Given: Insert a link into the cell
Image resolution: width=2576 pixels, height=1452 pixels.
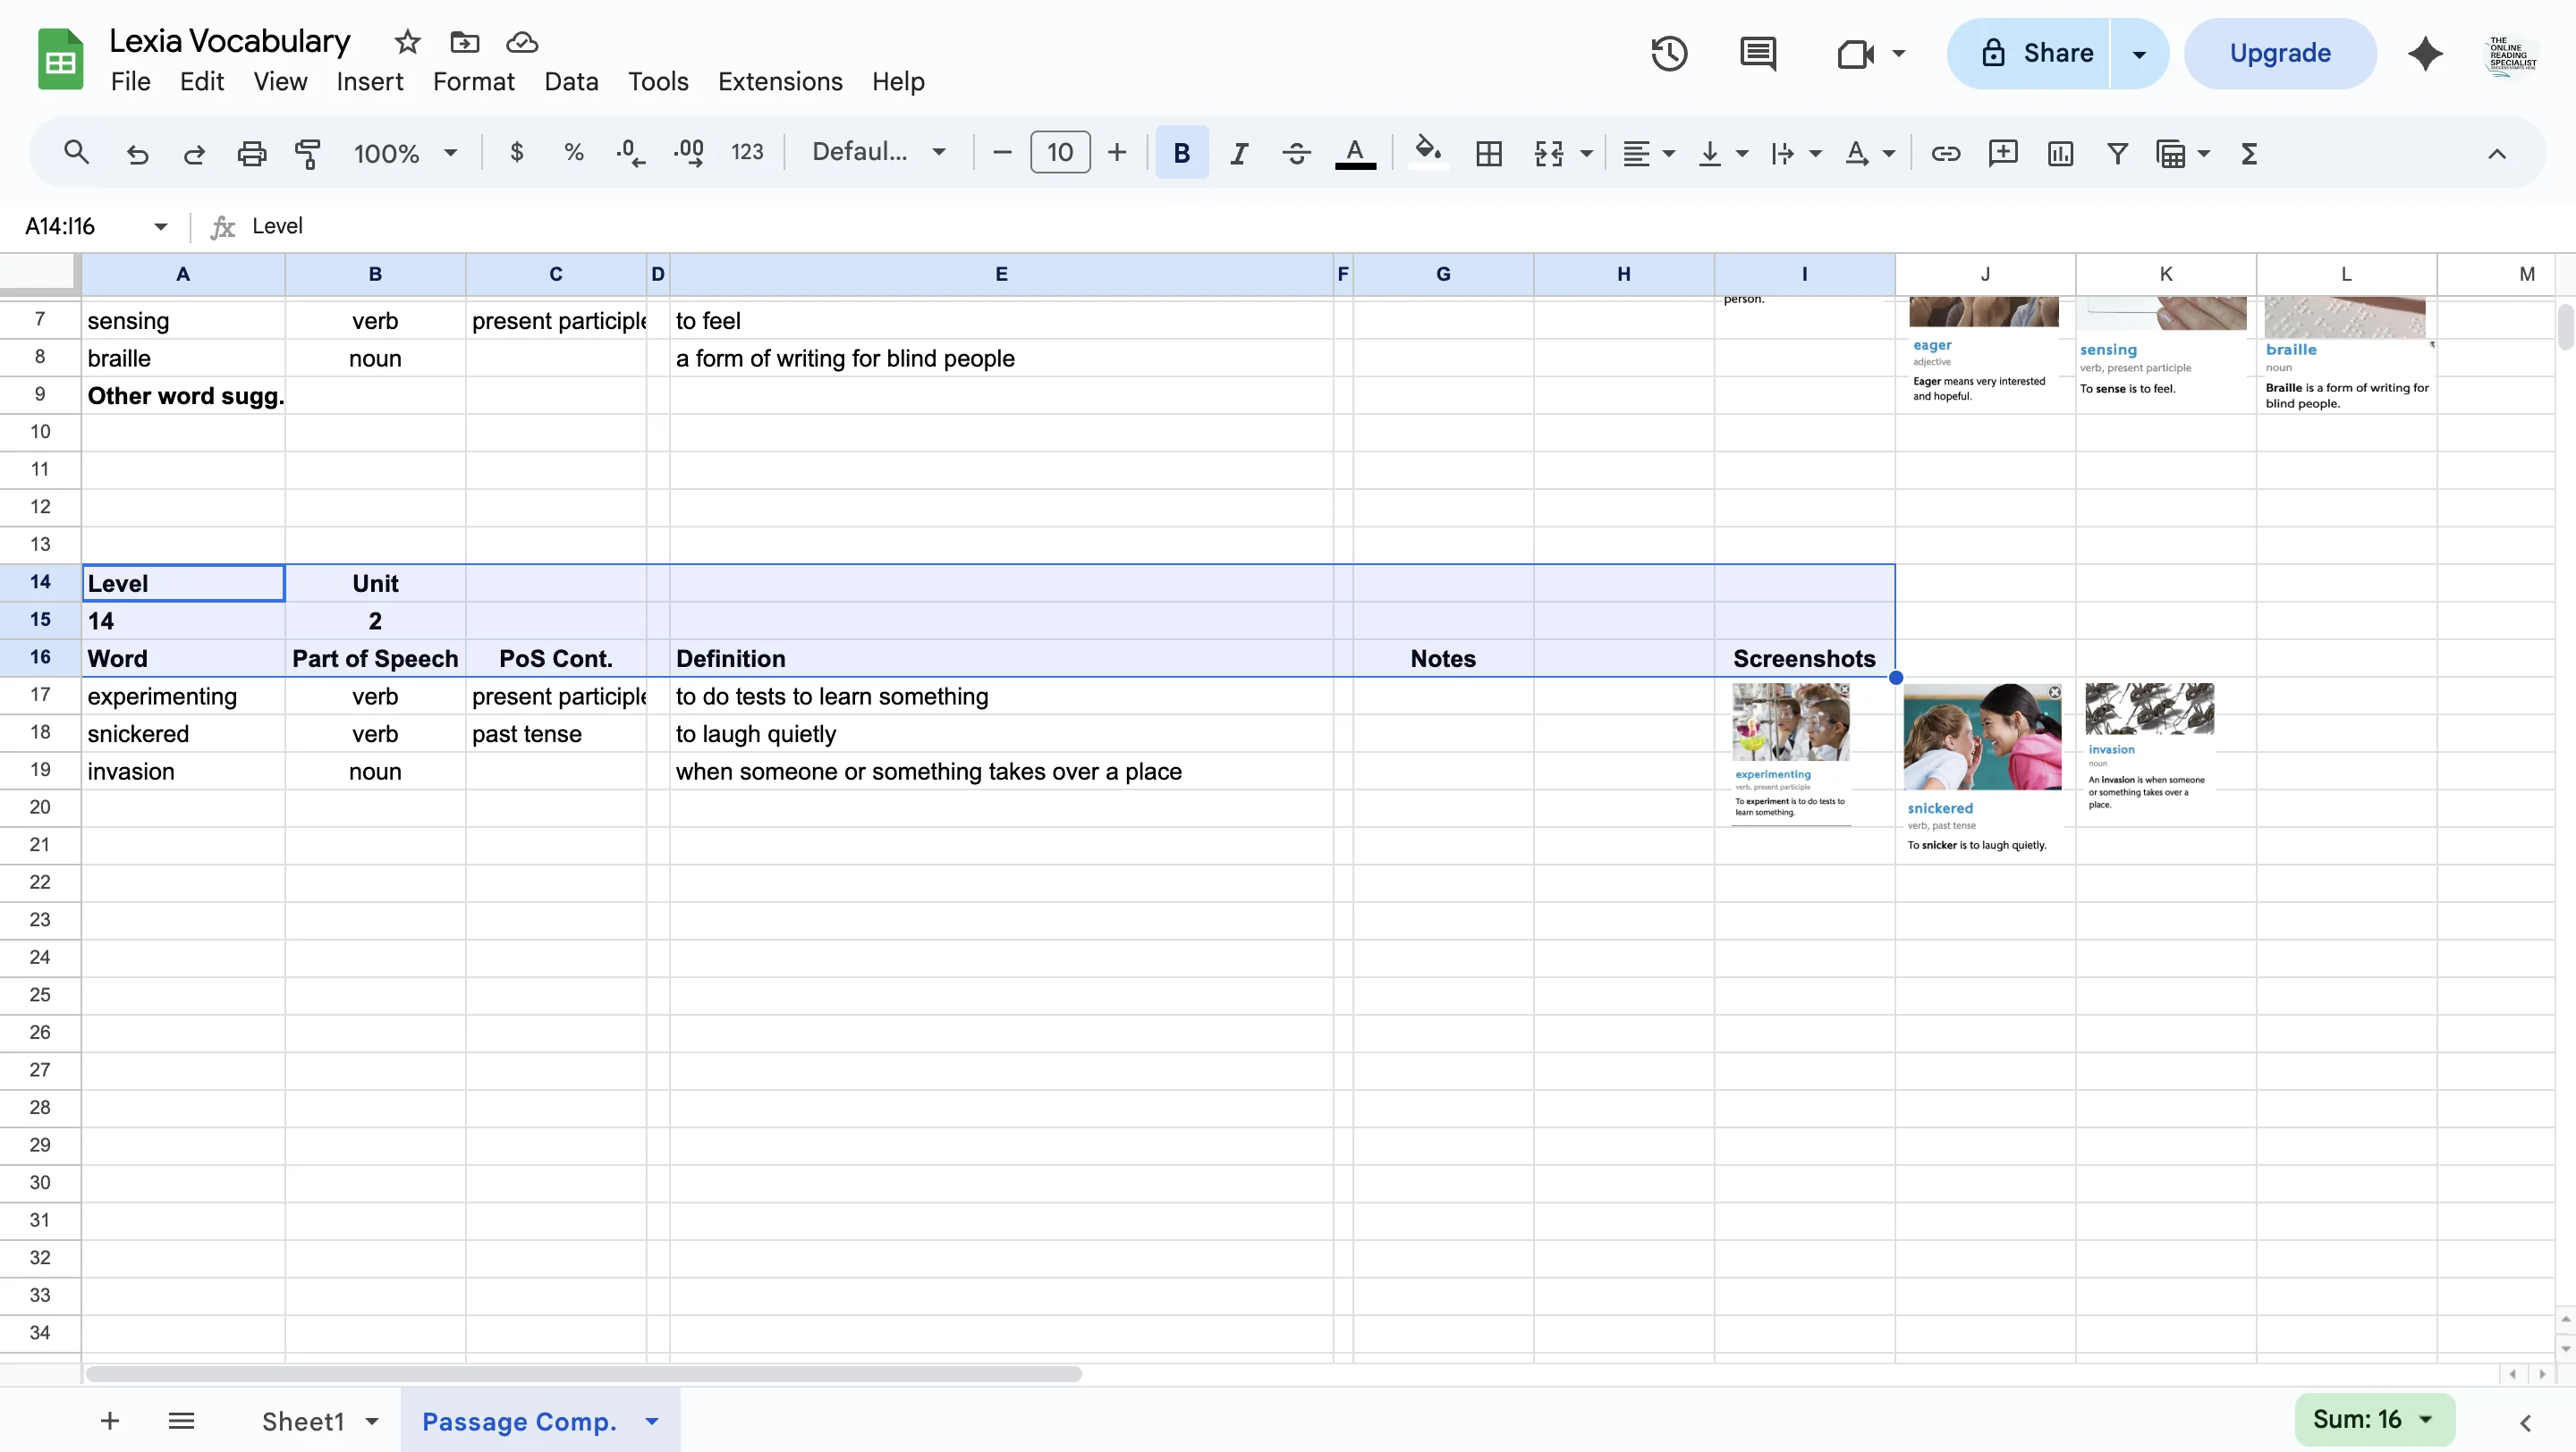Looking at the screenshot, I should pos(1945,153).
